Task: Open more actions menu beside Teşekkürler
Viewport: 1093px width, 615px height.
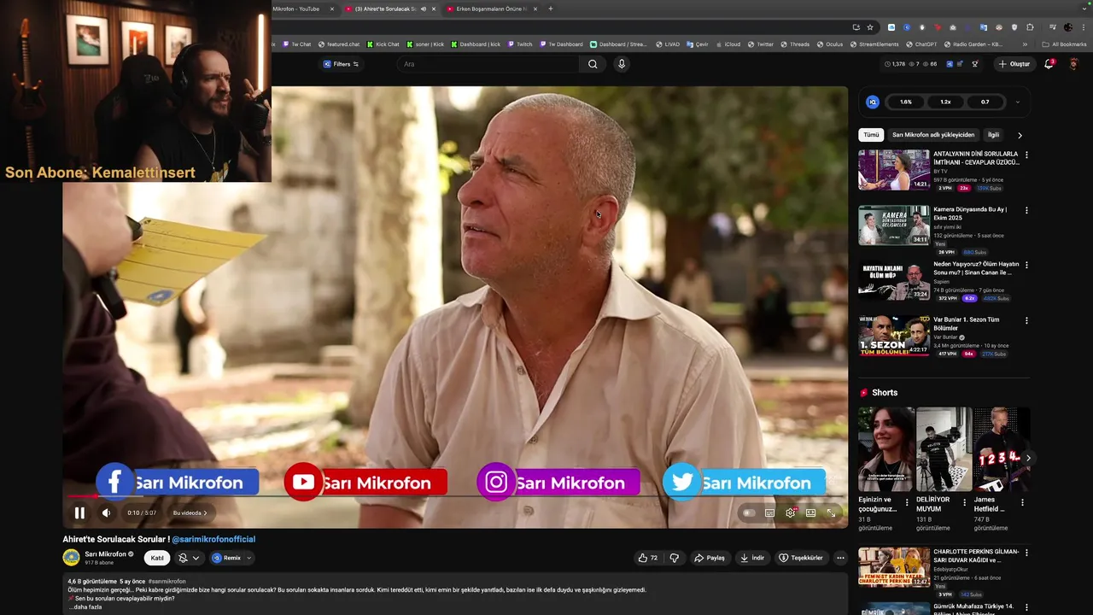Action: coord(840,558)
